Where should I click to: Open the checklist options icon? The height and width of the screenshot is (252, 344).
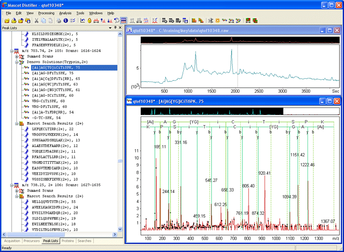point(72,21)
